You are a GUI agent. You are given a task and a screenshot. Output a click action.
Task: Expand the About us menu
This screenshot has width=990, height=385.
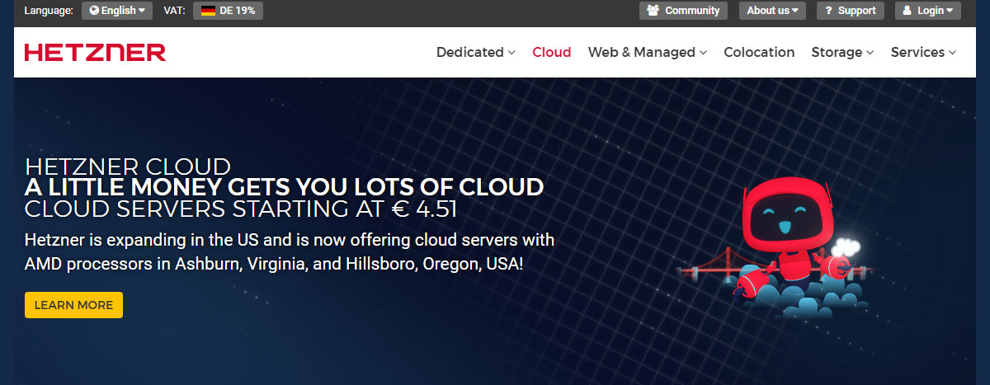[772, 11]
